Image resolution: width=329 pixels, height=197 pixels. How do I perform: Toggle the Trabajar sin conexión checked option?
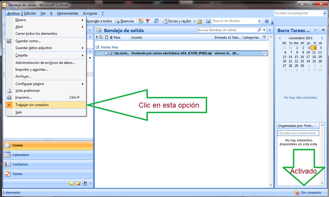tap(46, 105)
